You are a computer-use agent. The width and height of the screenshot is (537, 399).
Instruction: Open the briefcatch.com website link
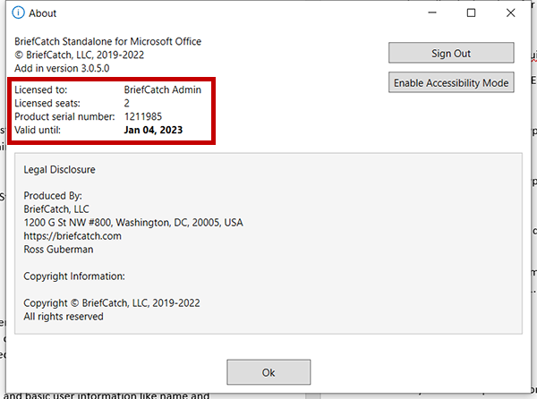72,236
